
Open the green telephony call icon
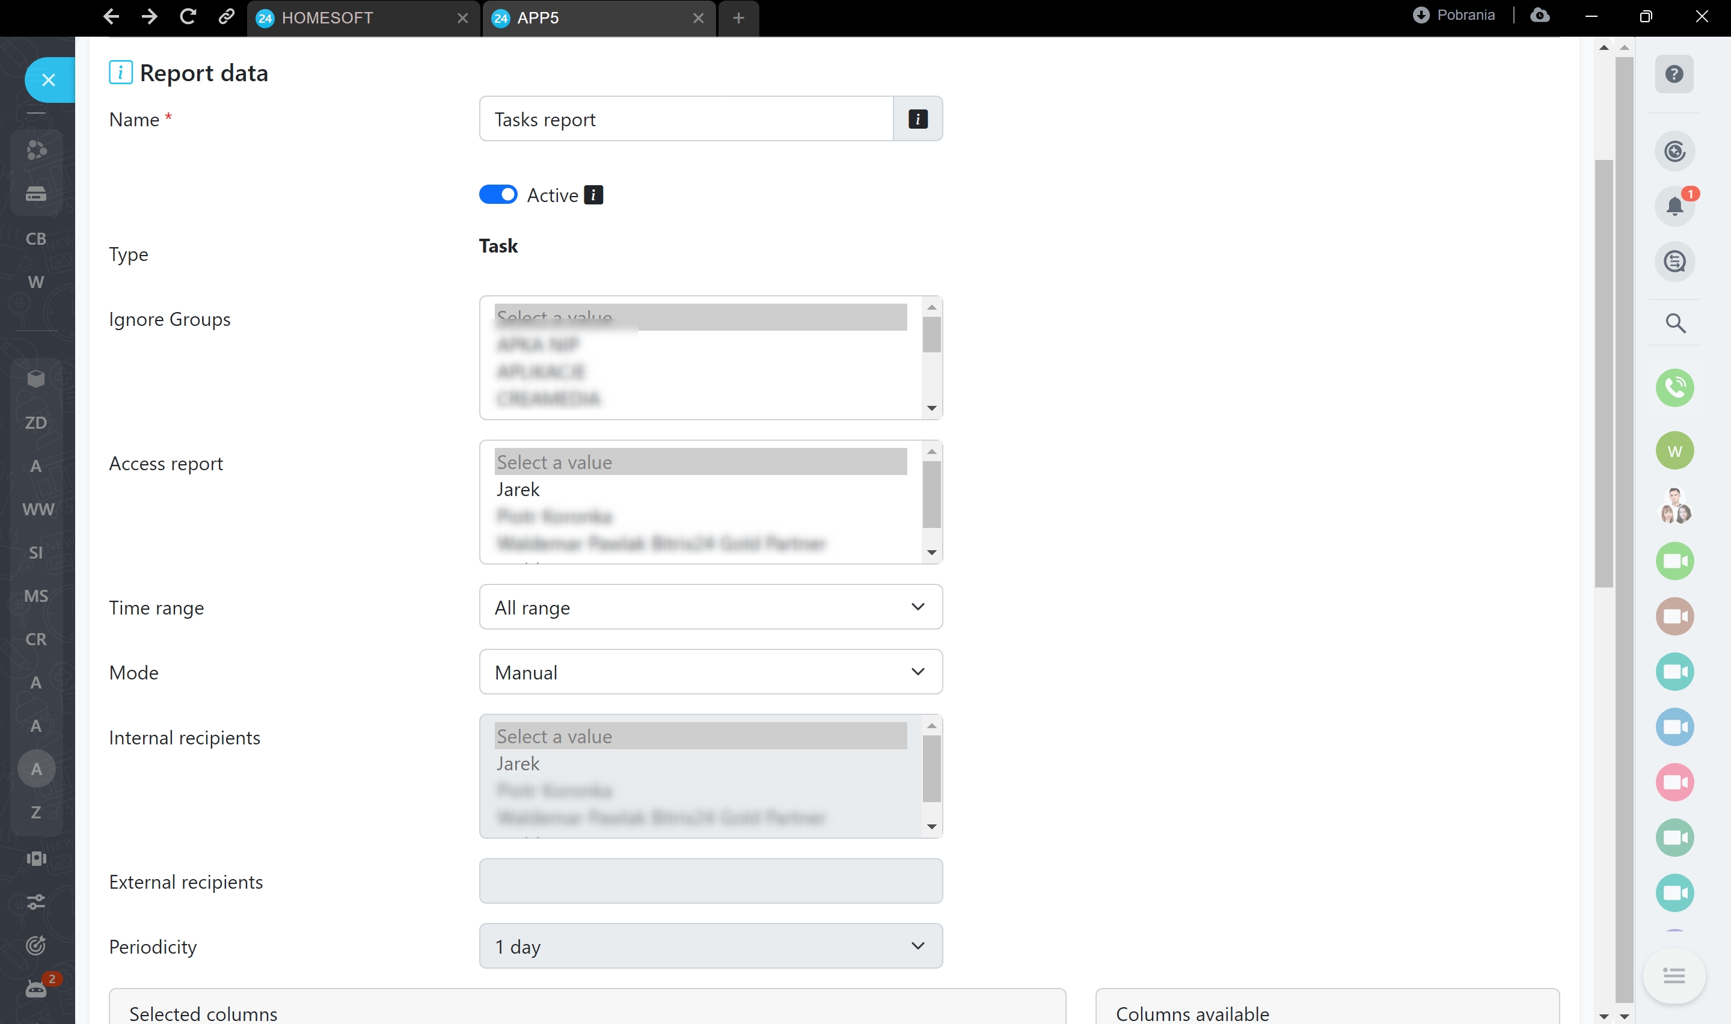click(1674, 388)
